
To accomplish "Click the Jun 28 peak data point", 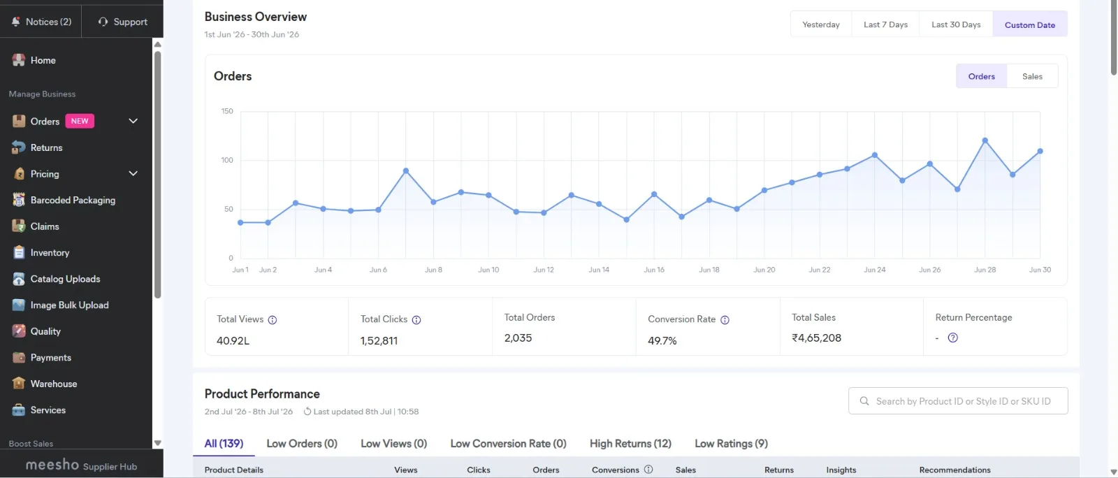I will [x=985, y=140].
